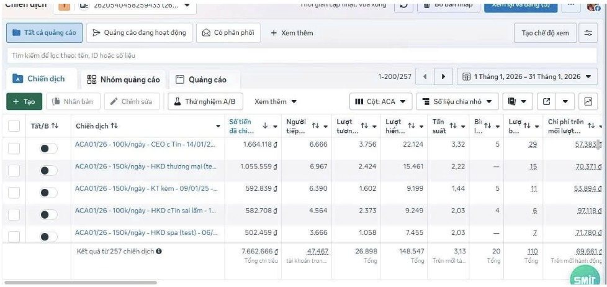Screen dimensions: 607x287
Task: Toggle the KT kèm campaign switch
Action: click(x=48, y=193)
